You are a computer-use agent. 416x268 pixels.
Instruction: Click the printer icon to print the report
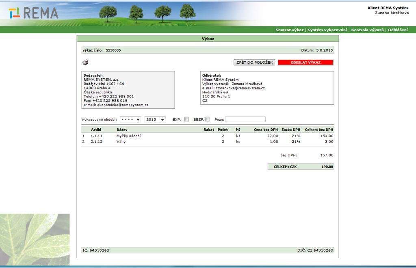point(85,62)
